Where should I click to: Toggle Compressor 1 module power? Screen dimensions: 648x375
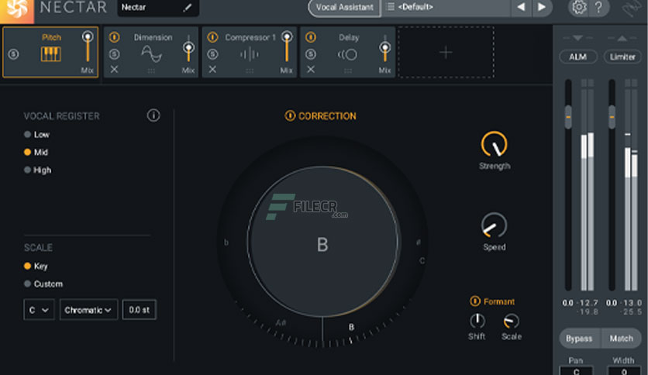click(x=212, y=38)
